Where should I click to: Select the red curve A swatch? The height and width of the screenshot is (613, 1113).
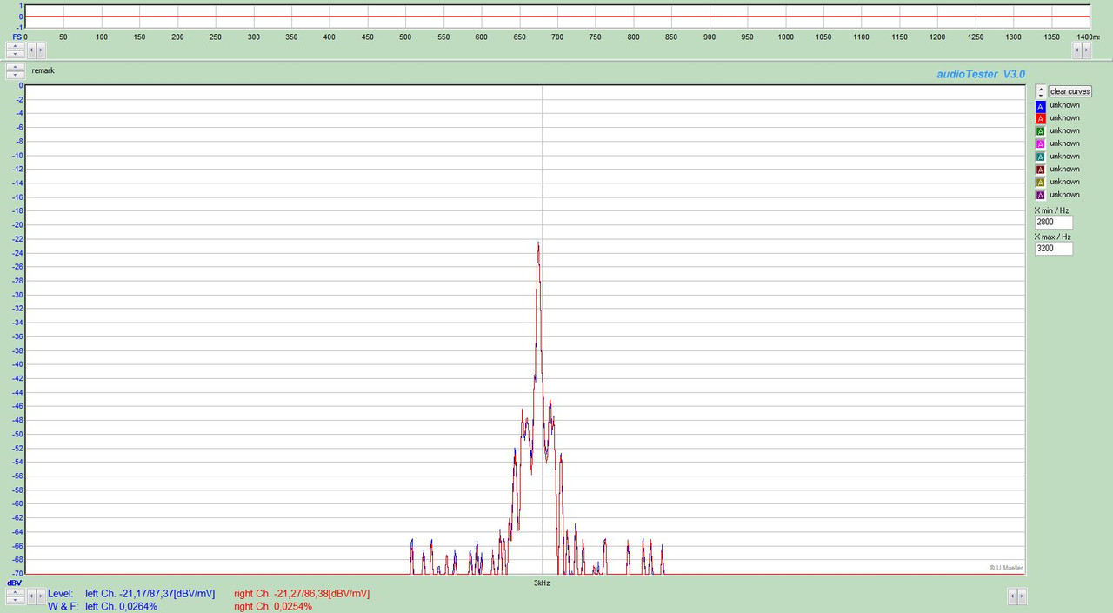1040,118
